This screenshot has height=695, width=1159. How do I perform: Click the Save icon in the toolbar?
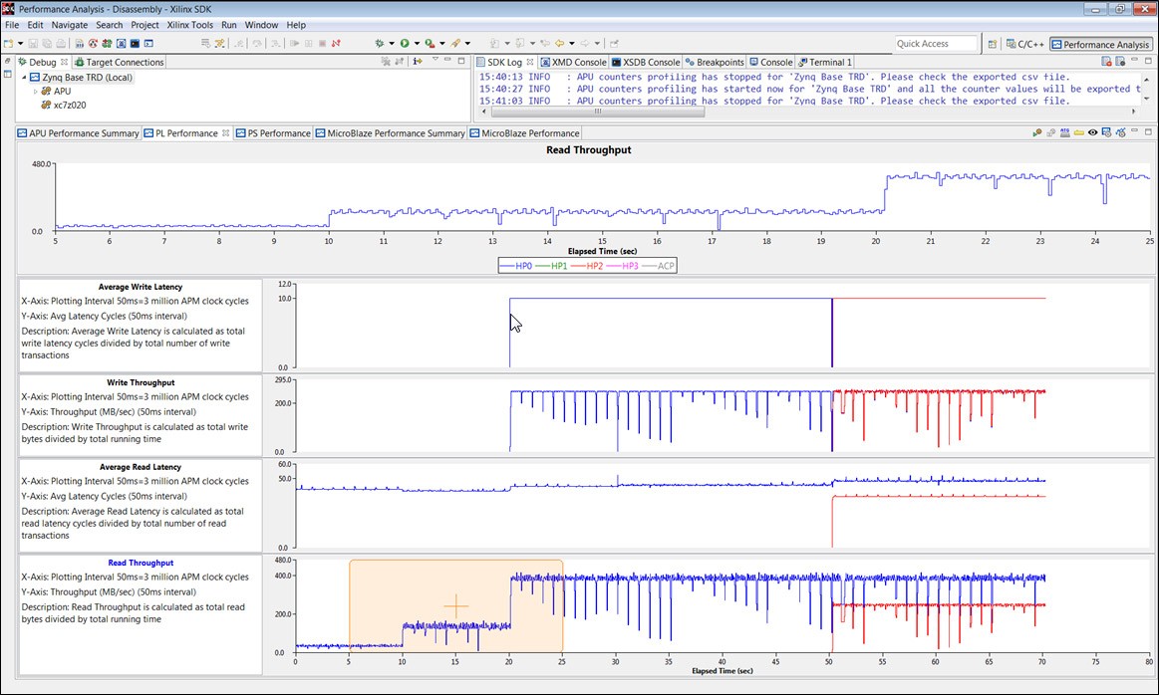tap(33, 44)
